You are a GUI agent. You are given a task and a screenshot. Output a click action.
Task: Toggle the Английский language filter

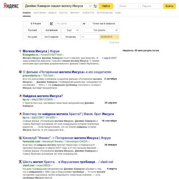[x=51, y=30]
